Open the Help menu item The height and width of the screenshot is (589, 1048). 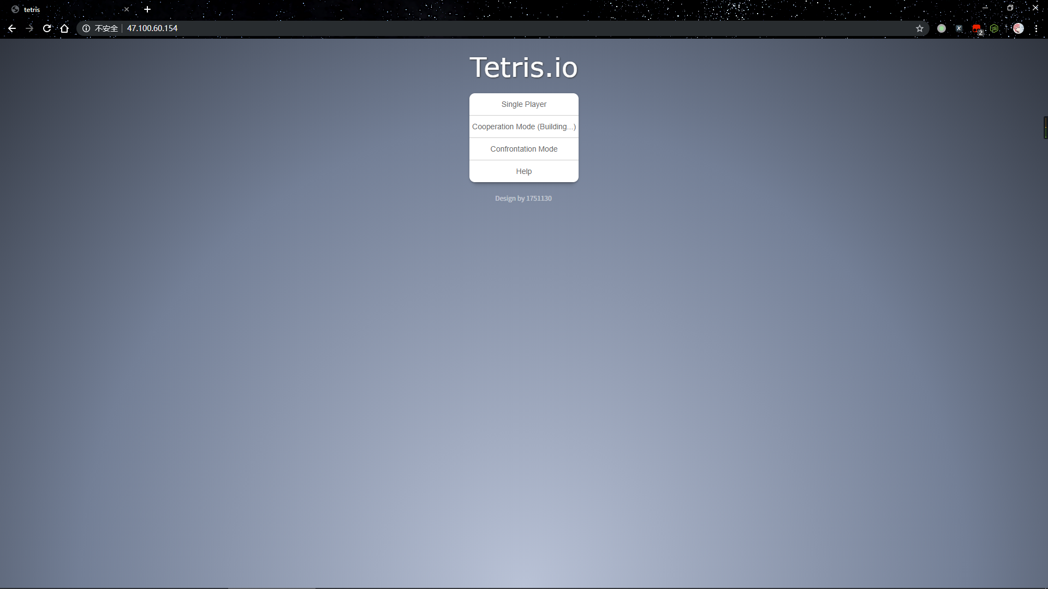(x=523, y=171)
